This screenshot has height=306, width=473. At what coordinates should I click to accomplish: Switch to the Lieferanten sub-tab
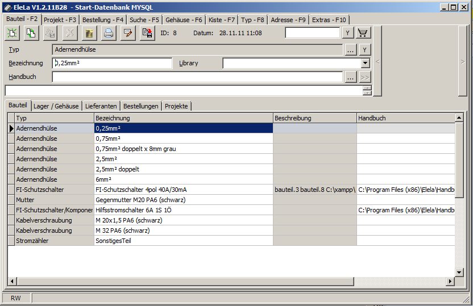tap(101, 106)
